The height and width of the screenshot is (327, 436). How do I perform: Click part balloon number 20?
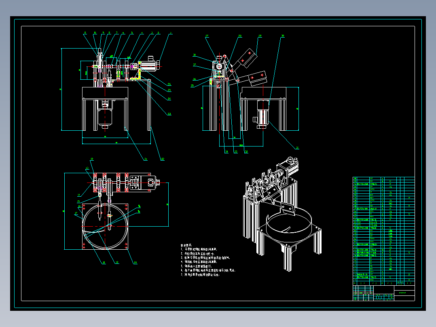(135, 262)
